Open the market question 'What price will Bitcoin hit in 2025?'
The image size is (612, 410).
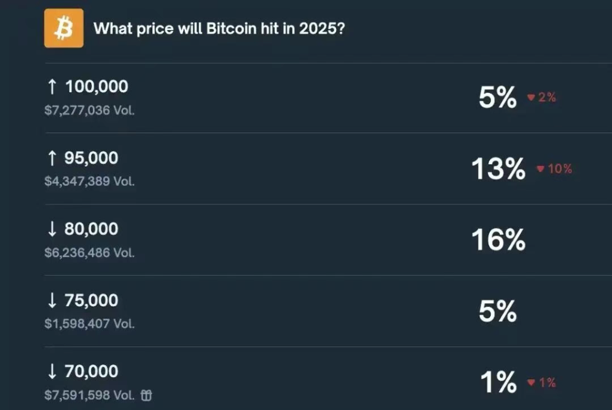click(219, 28)
